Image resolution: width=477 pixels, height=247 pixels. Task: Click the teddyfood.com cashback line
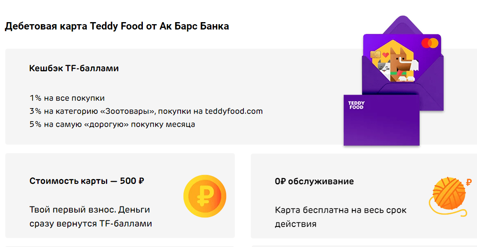tap(146, 111)
